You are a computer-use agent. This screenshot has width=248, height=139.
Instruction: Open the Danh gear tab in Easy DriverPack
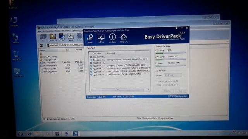click(x=90, y=39)
